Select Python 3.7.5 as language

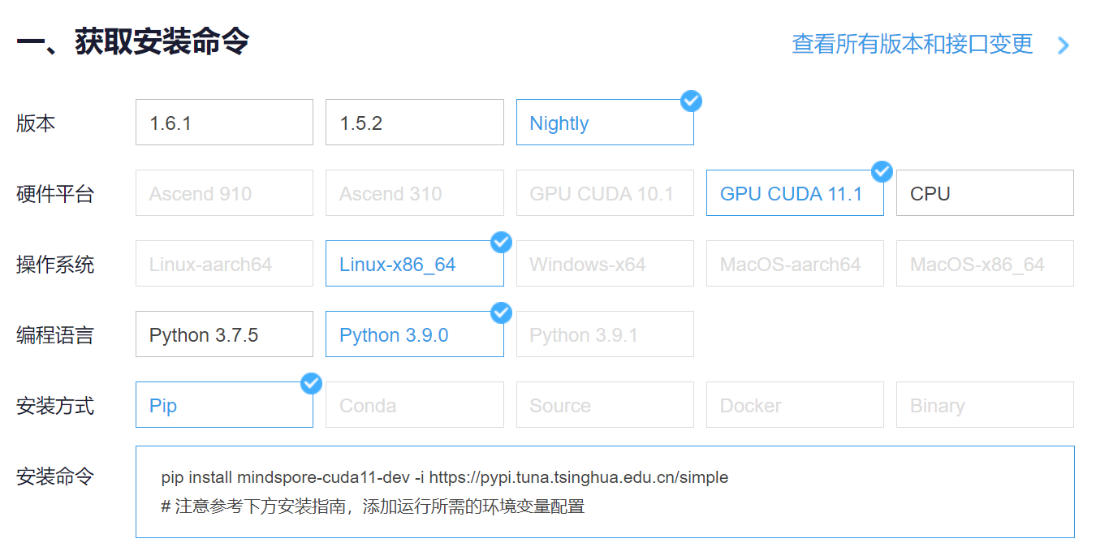pyautogui.click(x=224, y=334)
